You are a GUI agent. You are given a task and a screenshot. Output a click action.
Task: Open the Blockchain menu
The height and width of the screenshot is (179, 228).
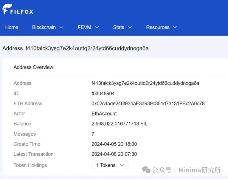[44, 27]
